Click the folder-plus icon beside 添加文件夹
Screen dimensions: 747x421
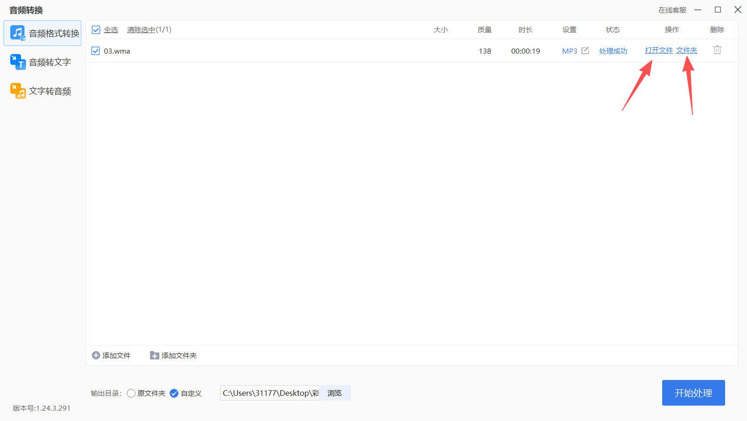pyautogui.click(x=154, y=355)
